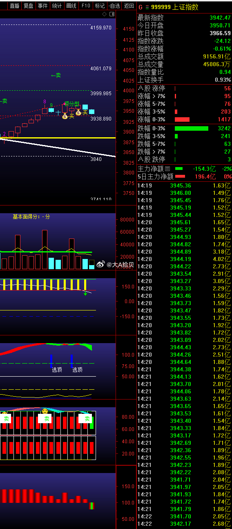Click 今日开盘 value 3950.71

click(220, 25)
